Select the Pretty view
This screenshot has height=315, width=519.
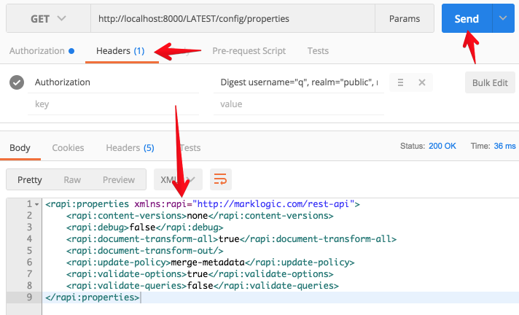[29, 179]
